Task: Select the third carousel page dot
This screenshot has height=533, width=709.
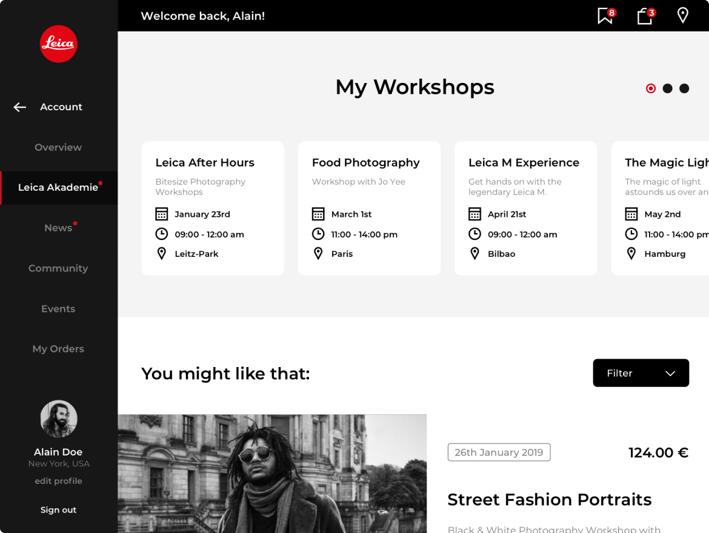Action: coord(684,88)
